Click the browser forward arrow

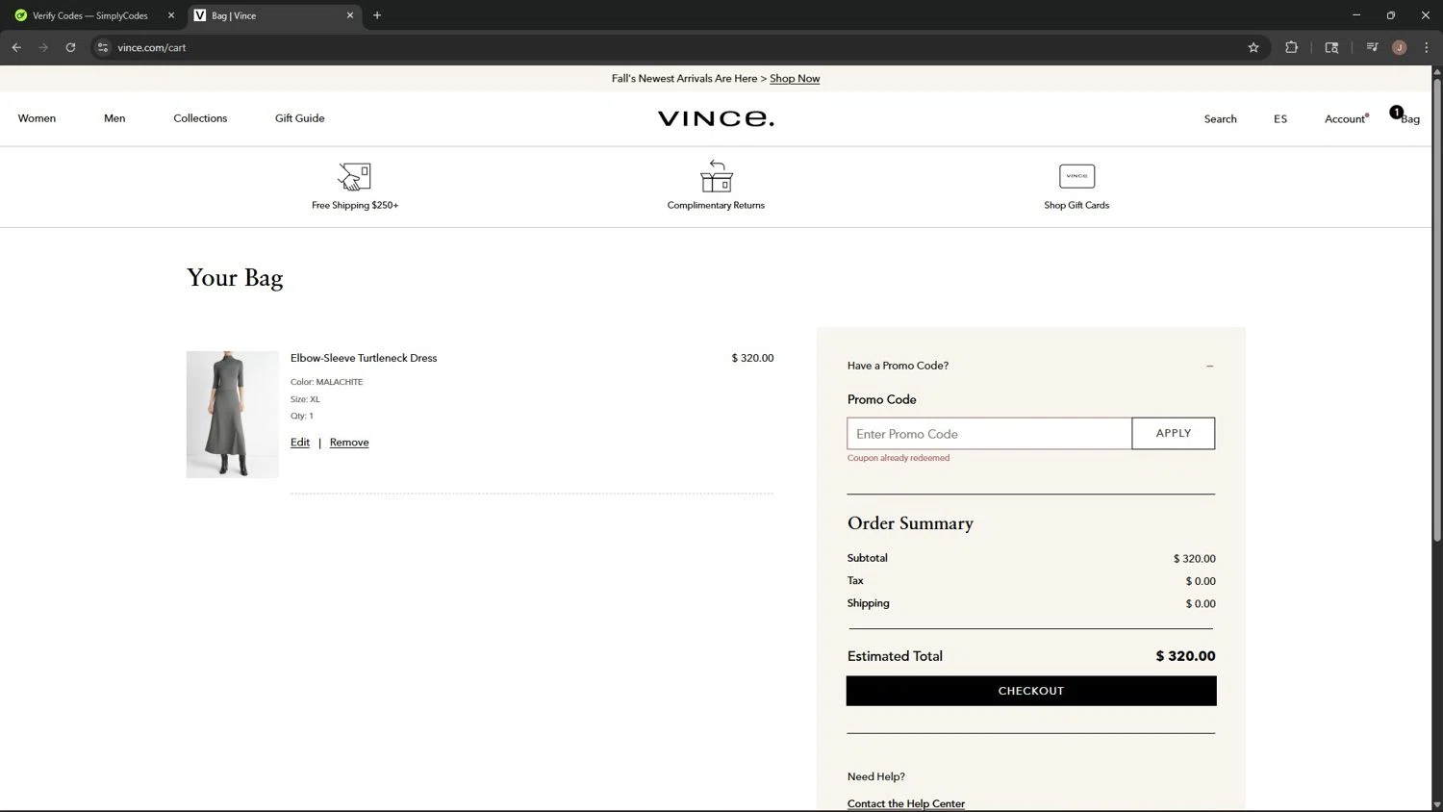pos(43,47)
